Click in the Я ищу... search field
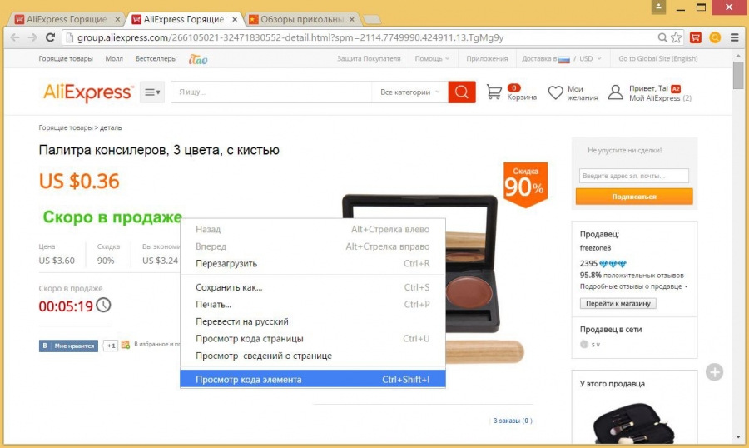 (271, 92)
